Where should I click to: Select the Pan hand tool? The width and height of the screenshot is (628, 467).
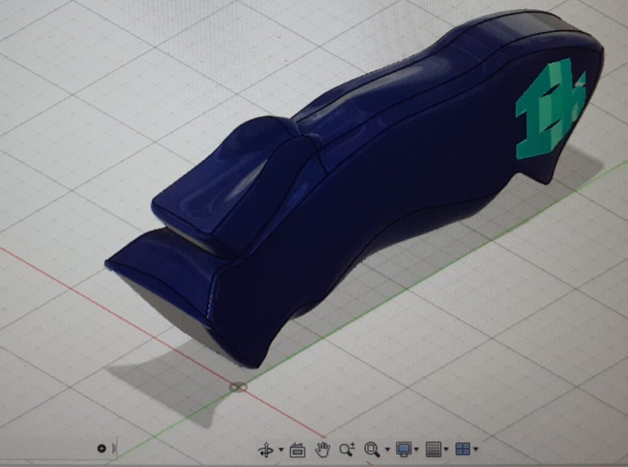(322, 450)
